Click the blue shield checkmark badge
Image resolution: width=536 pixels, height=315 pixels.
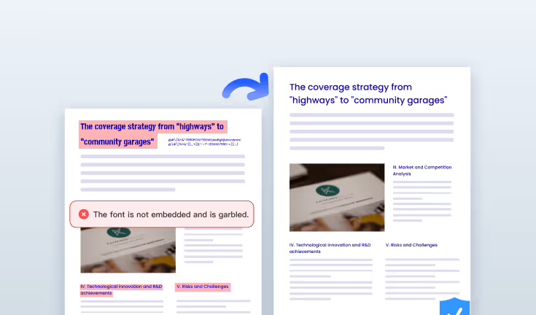454,308
